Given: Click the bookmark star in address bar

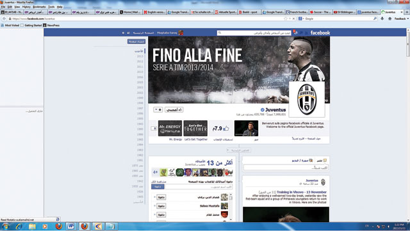Looking at the screenshot, I should [x=286, y=19].
